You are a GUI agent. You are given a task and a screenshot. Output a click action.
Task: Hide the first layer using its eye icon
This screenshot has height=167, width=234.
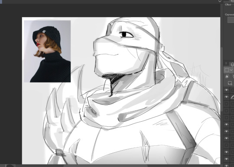point(226,90)
